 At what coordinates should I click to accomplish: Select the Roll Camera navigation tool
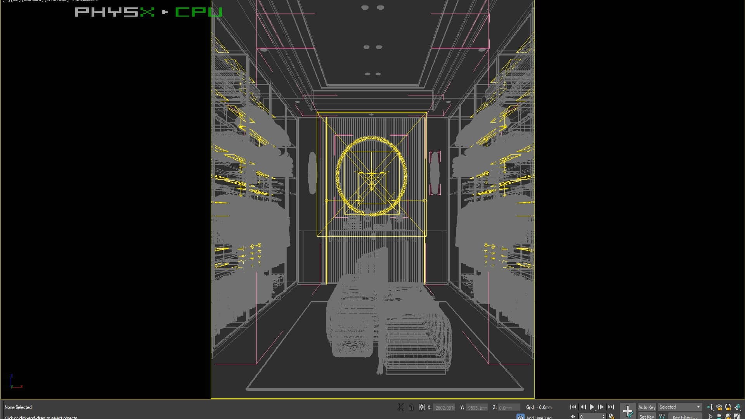728,407
